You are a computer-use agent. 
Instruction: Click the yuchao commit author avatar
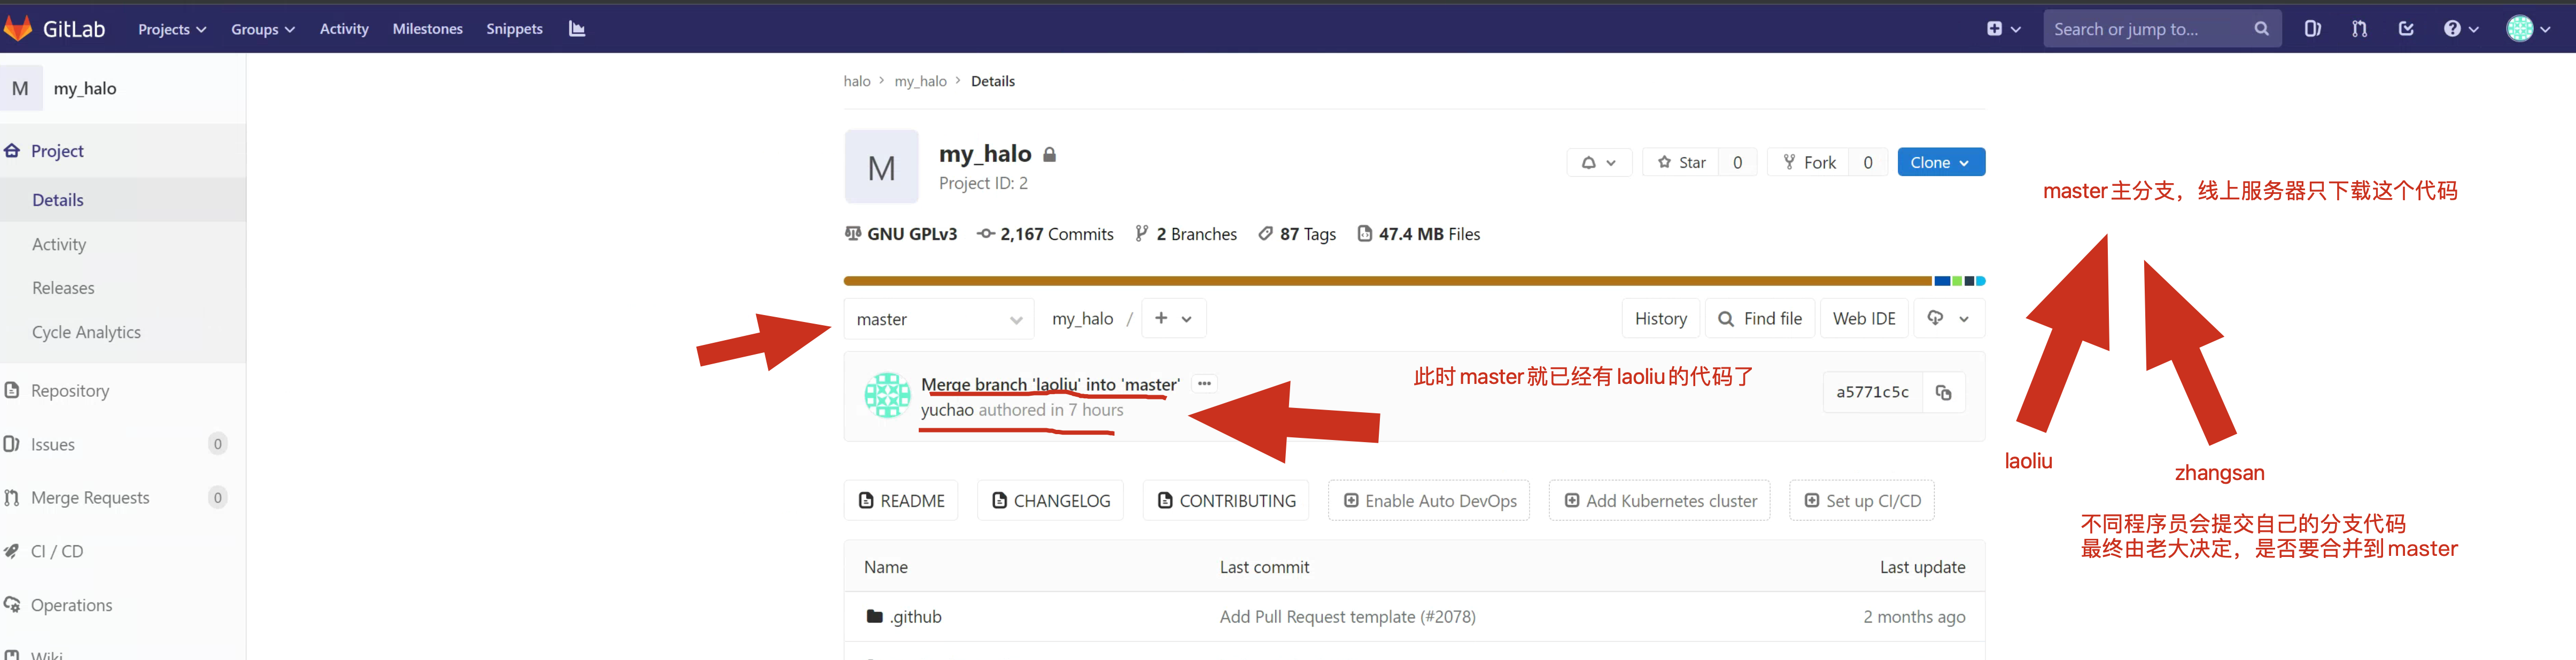tap(887, 395)
